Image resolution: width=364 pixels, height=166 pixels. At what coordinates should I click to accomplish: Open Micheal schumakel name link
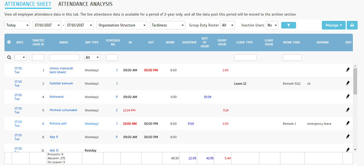pyautogui.click(x=63, y=110)
